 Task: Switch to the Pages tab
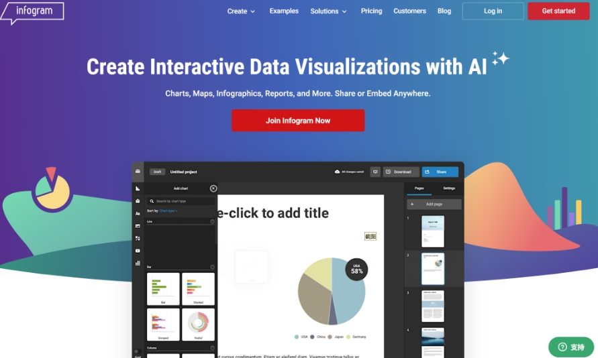(419, 188)
